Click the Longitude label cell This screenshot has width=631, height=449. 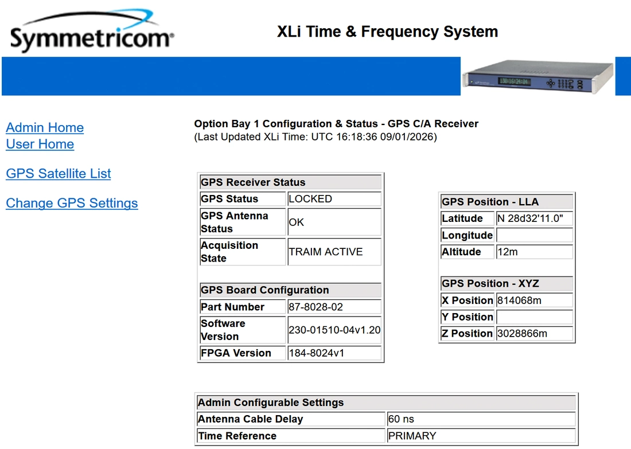tap(467, 235)
